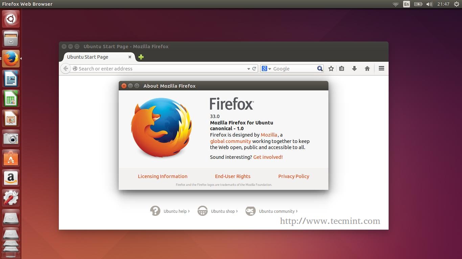Click the "Mozilla Firefox for Ubuntu" text
This screenshot has height=259, width=462.
(x=241, y=123)
